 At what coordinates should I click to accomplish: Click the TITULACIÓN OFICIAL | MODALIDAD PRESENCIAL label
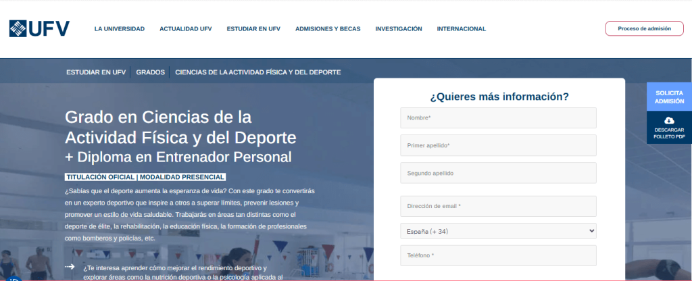point(145,177)
